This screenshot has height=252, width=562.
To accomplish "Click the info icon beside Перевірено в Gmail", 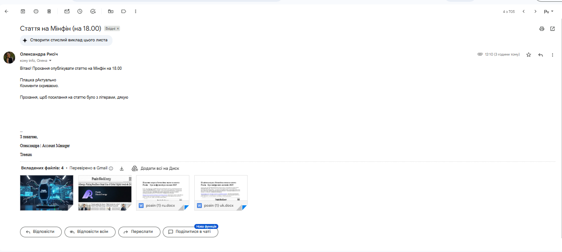I will pyautogui.click(x=111, y=168).
